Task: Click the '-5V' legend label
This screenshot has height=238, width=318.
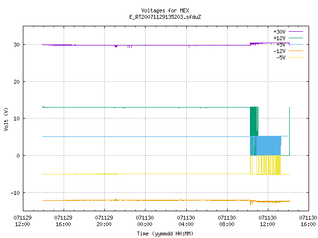Action: [x=281, y=58]
